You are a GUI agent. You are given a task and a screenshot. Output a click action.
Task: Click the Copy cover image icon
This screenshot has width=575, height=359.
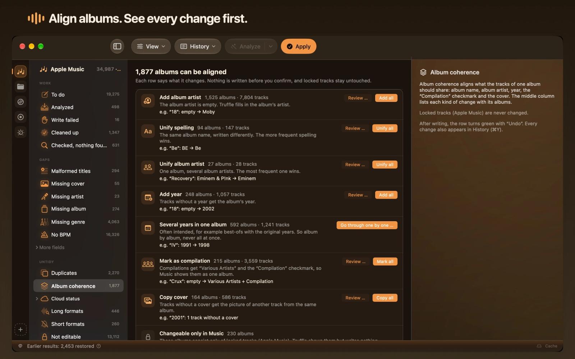(148, 301)
